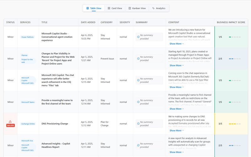
Task: Click the MAJOR warning triangle icon
Action: tap(10, 122)
